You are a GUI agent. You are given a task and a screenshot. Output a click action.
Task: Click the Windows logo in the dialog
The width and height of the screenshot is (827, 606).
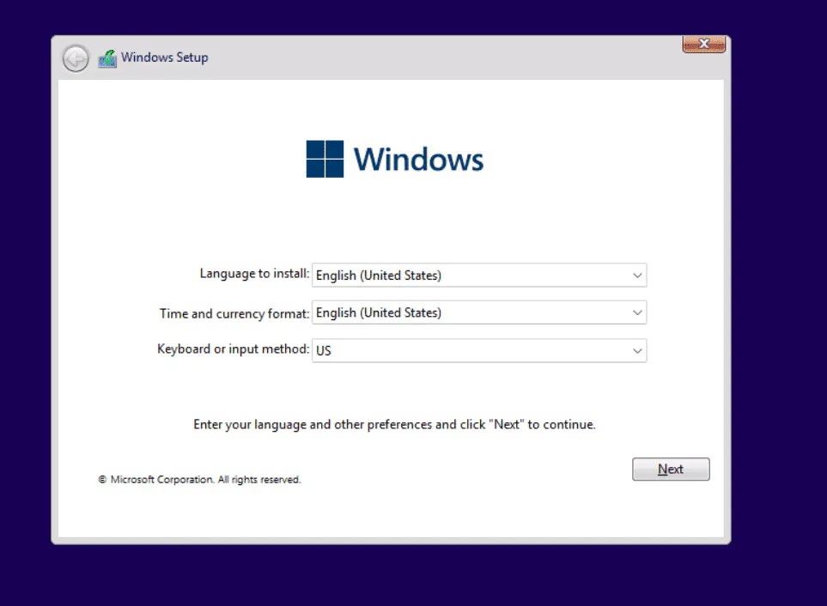pos(325,159)
